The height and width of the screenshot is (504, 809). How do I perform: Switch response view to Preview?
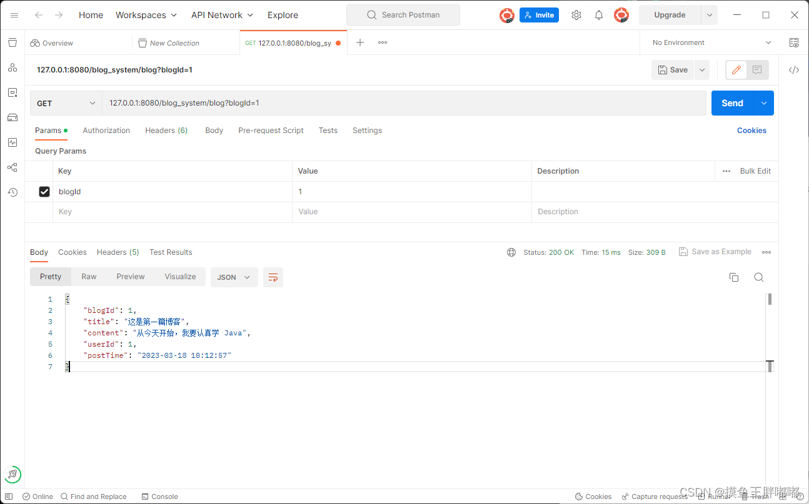tap(131, 277)
